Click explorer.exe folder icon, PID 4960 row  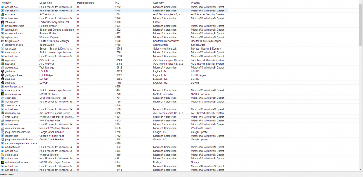[x=3, y=155]
